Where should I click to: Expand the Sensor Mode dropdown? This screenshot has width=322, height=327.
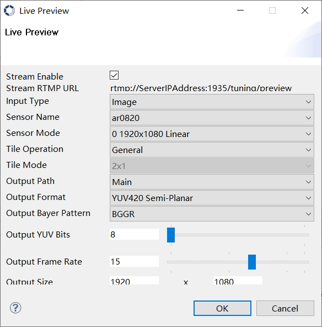pyautogui.click(x=212, y=134)
